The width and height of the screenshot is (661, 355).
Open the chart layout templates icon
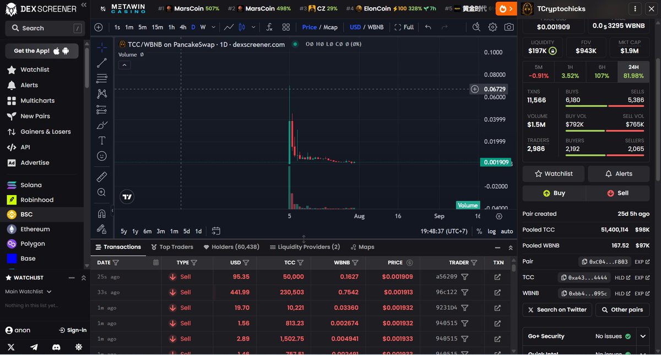tap(286, 27)
